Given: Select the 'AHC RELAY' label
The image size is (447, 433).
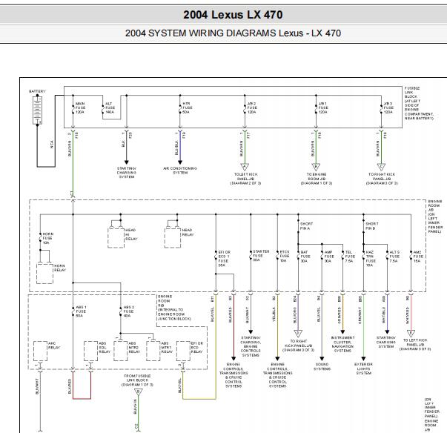Looking at the screenshot, I should click(54, 346).
